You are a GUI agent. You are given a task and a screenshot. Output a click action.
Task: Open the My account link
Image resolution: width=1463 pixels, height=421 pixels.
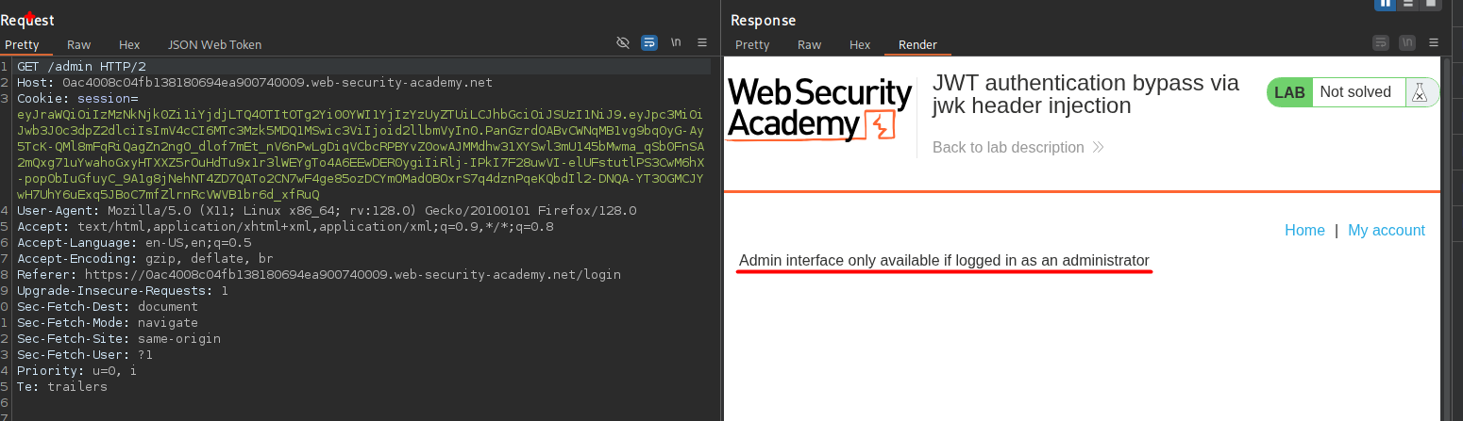pos(1386,231)
